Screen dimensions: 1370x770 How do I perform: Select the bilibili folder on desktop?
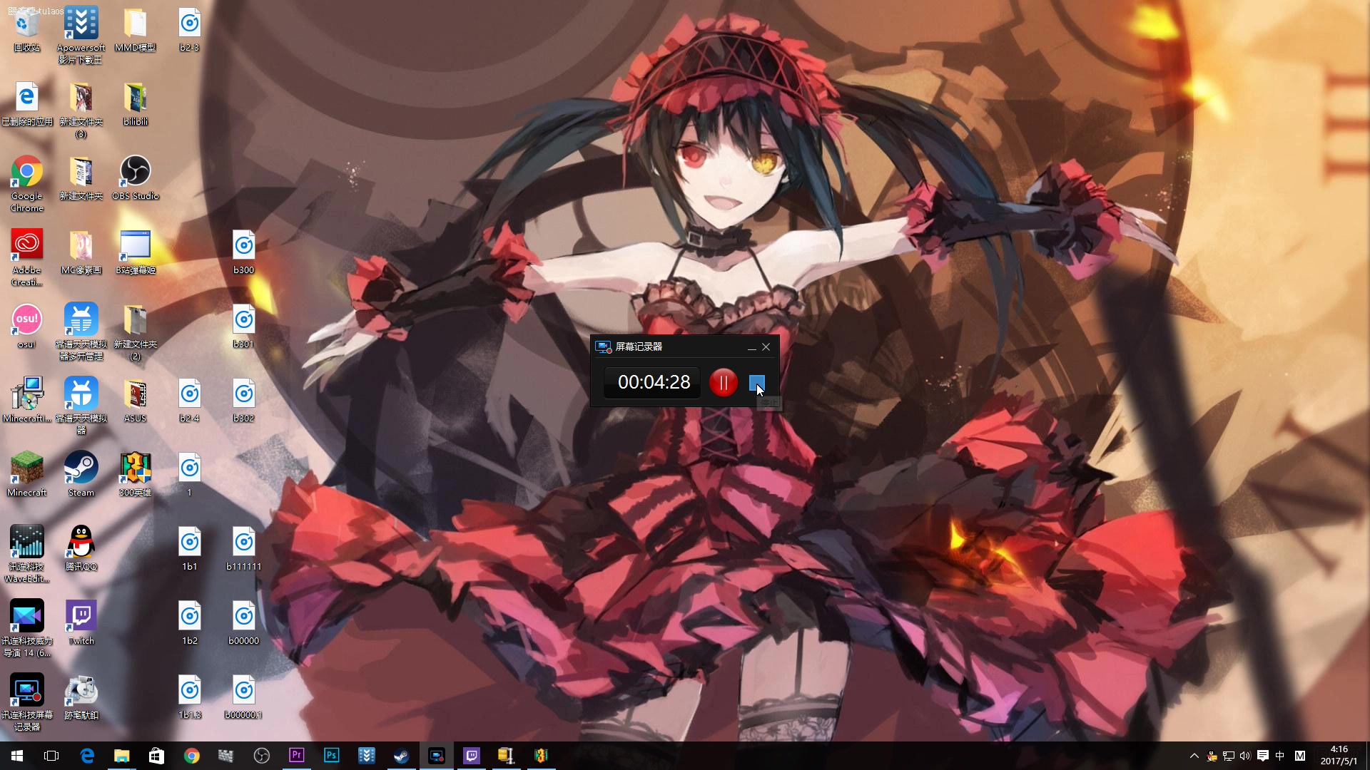pyautogui.click(x=135, y=98)
